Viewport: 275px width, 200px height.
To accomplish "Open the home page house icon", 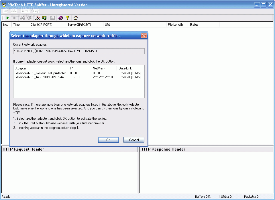I will [76, 18].
